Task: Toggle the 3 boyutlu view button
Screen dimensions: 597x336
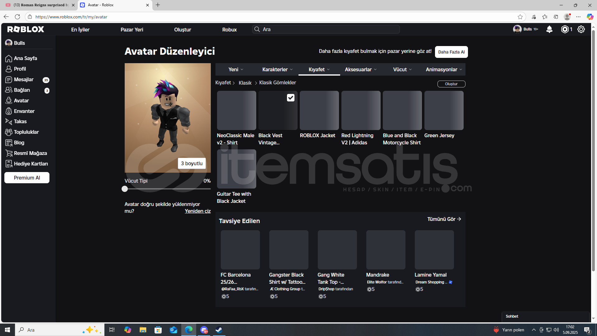Action: [192, 163]
